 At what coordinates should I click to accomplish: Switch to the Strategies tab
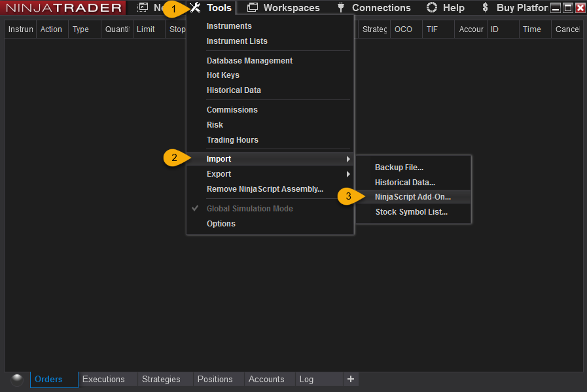pyautogui.click(x=165, y=380)
